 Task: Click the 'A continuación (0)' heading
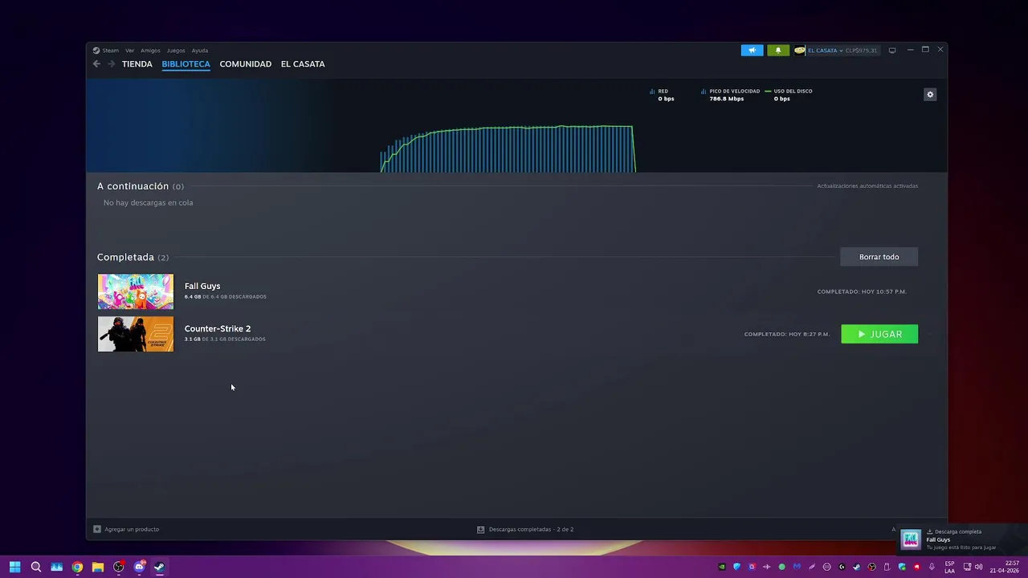click(x=141, y=186)
